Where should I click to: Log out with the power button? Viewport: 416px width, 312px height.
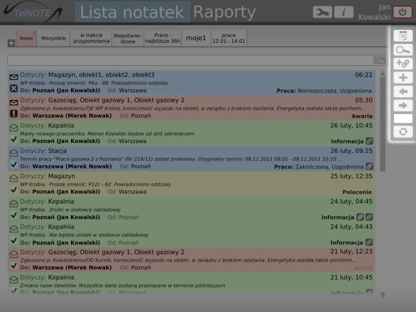click(402, 12)
